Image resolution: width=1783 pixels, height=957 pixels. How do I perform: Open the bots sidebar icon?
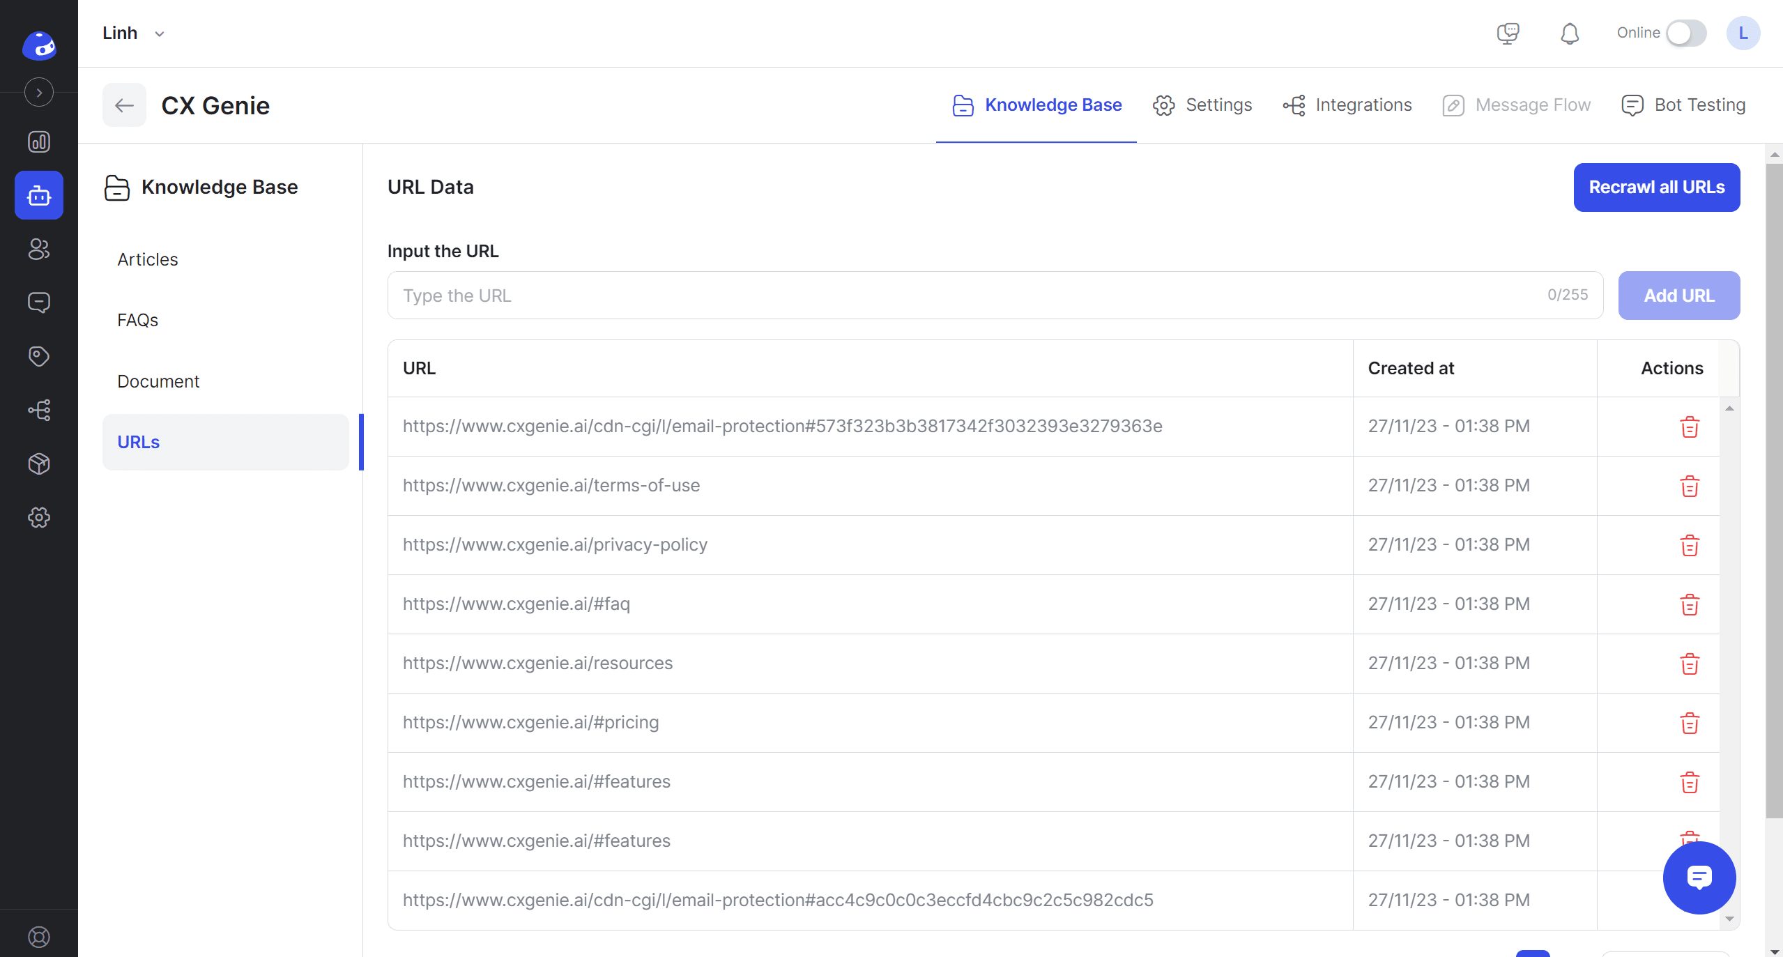coord(39,195)
